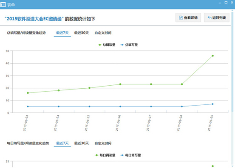Click the green data point for 2015-06-26
Screen dimensions: 235x168
120,84
